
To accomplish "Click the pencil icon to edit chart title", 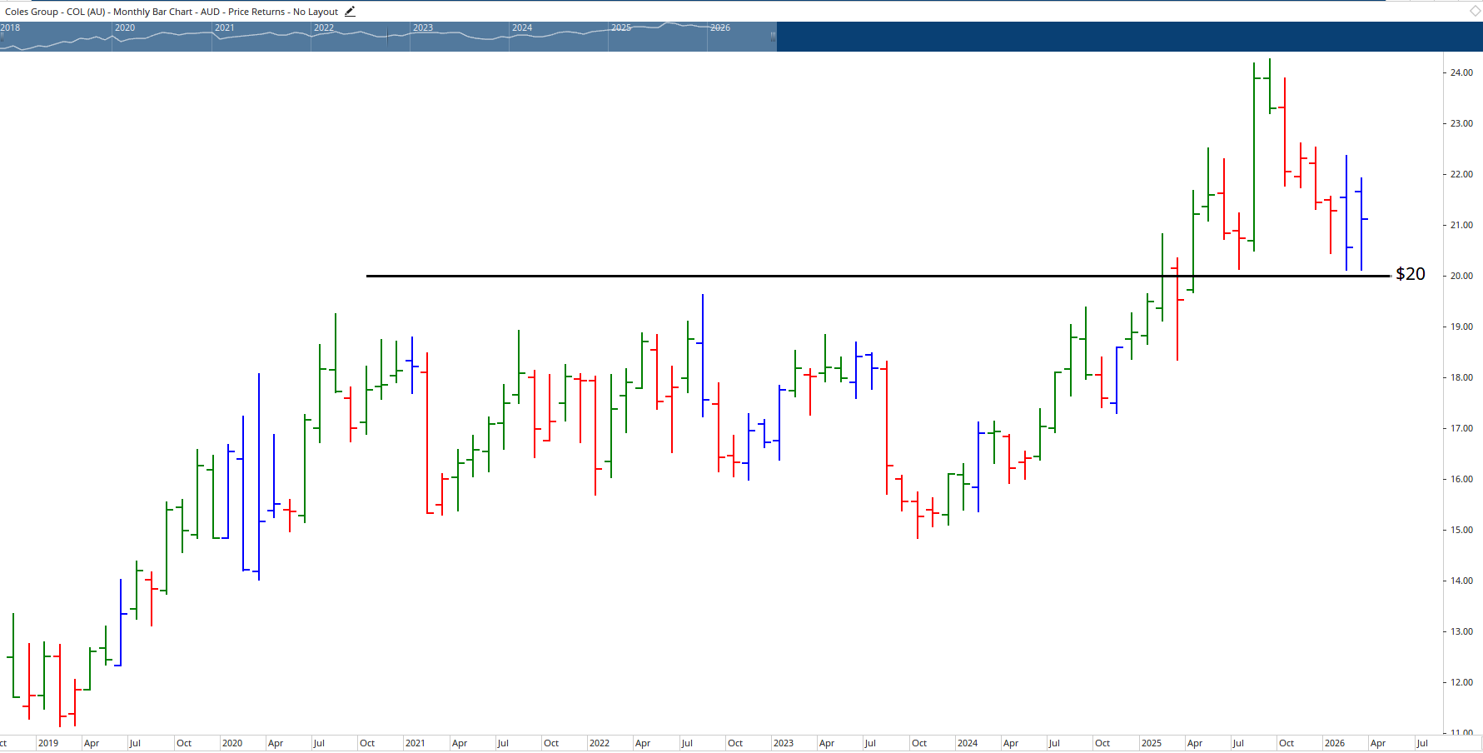I will (x=350, y=11).
